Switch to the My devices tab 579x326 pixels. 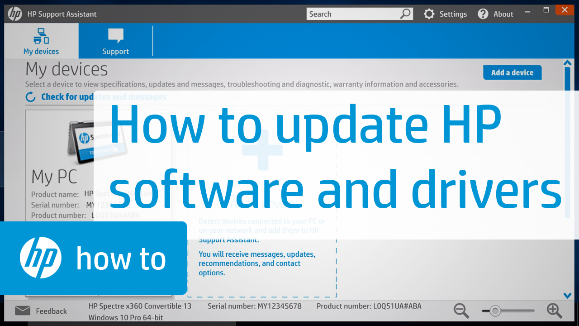coord(41,41)
